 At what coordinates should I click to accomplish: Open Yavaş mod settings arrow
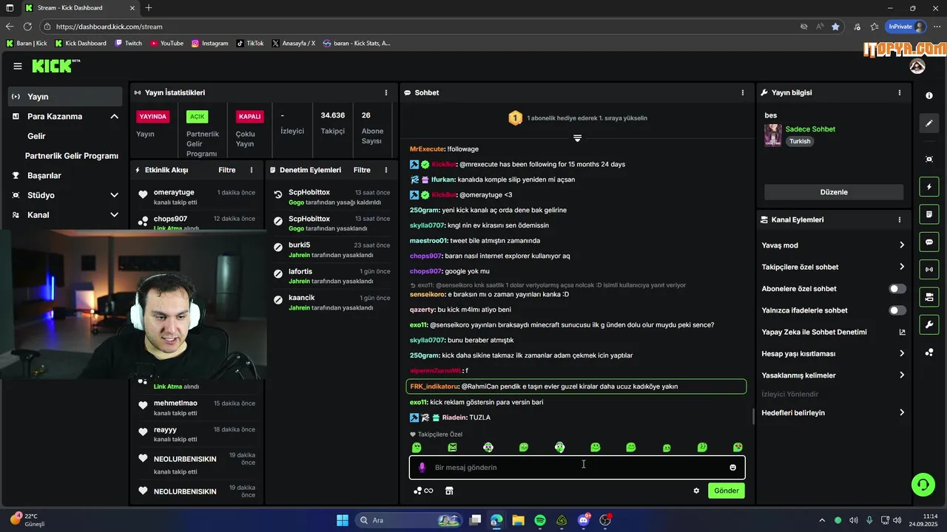pyautogui.click(x=902, y=245)
